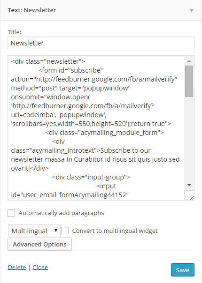Viewport: 202px width, 283px height.
Task: Click the textarea vertical scrollbar thumb
Action: (189, 81)
